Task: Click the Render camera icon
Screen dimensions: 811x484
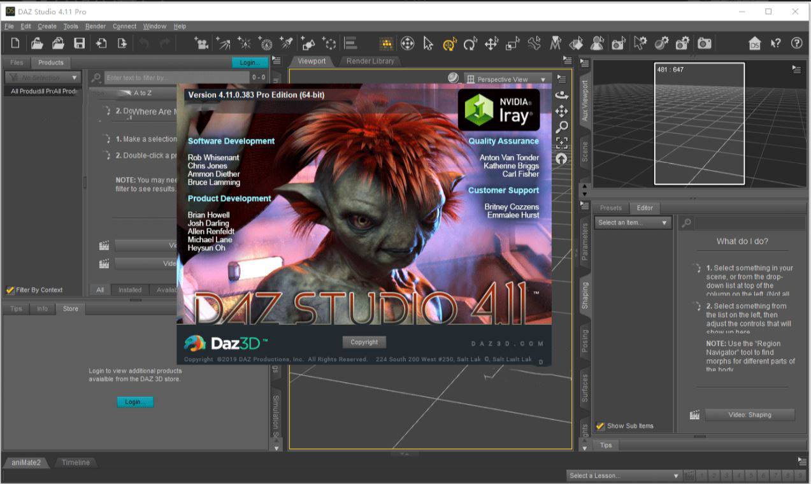Action: [x=704, y=43]
